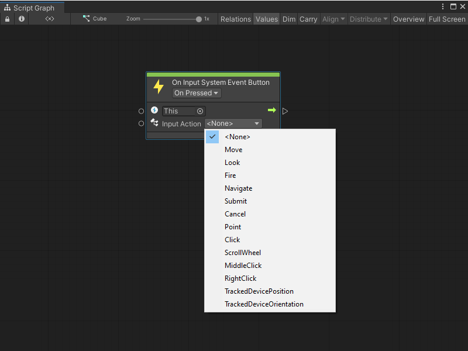The width and height of the screenshot is (468, 351).
Task: Toggle the Dim display option
Action: (288, 19)
